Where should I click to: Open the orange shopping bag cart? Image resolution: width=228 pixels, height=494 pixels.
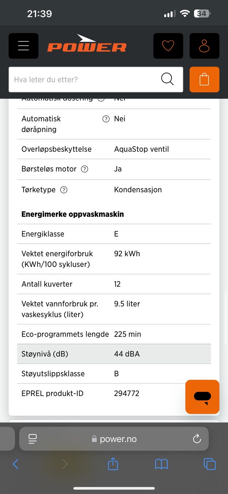[x=204, y=79]
